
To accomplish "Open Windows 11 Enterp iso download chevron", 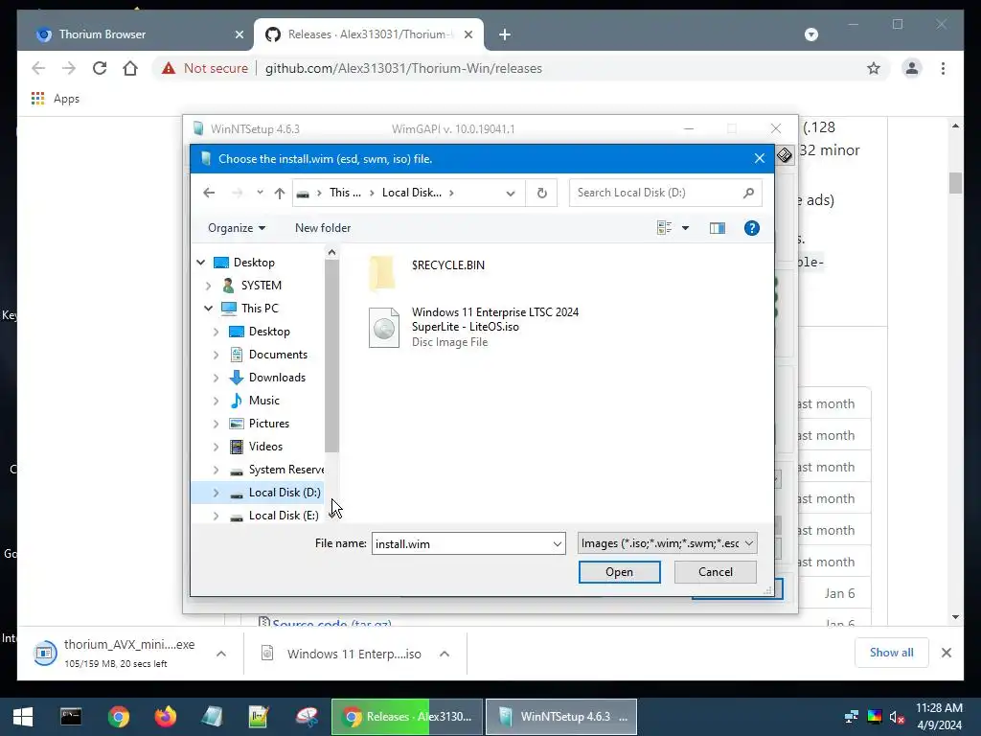I will tap(445, 654).
